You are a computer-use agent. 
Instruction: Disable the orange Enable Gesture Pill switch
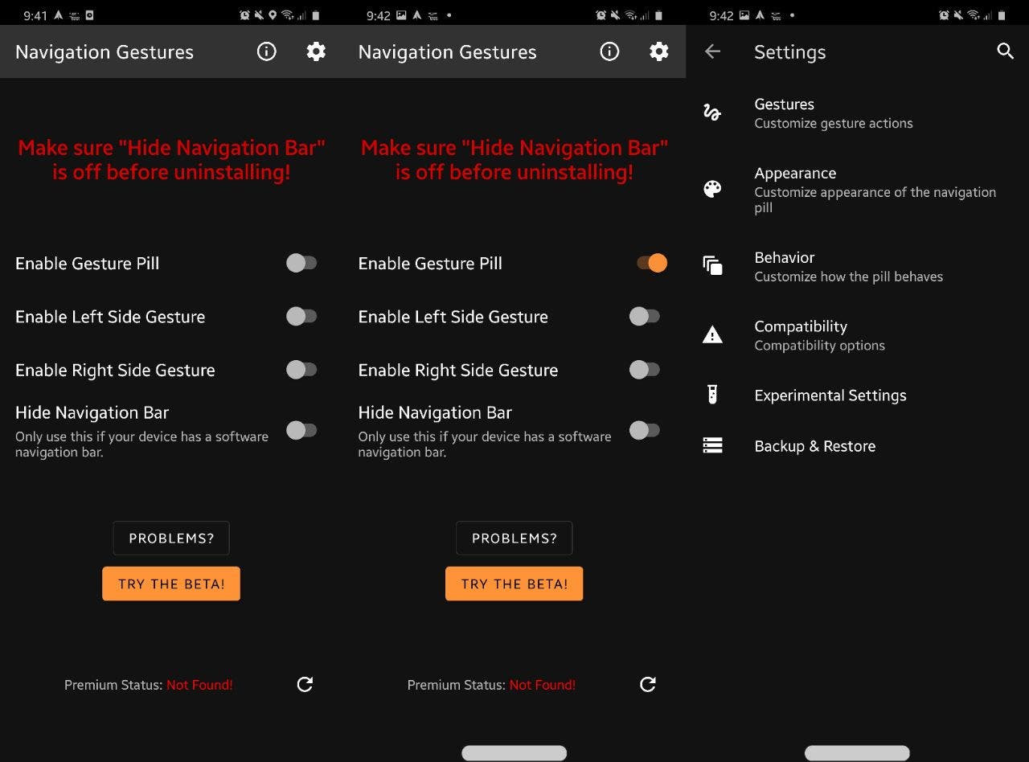[x=651, y=263]
